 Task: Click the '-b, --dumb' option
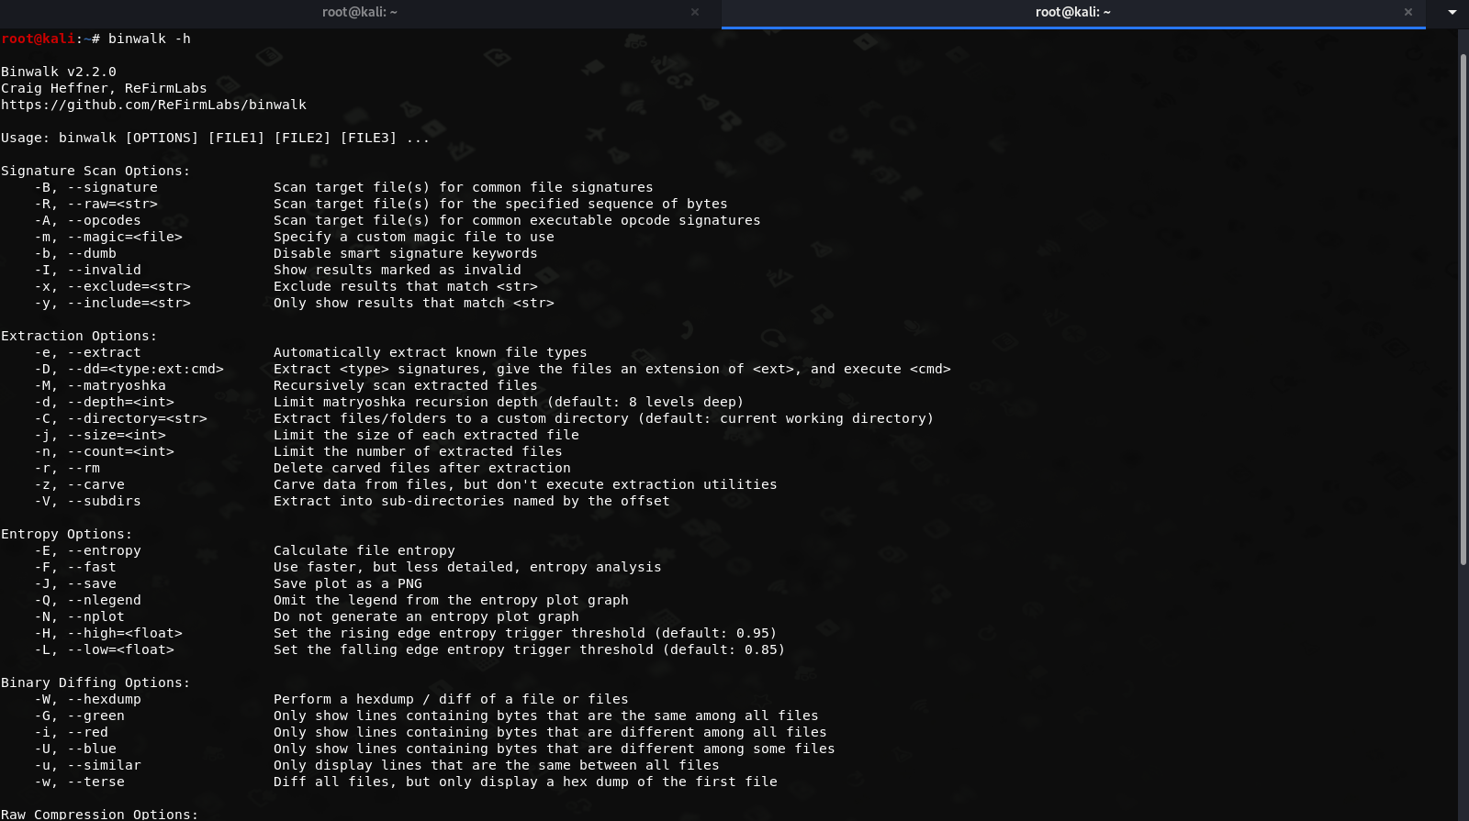75,253
